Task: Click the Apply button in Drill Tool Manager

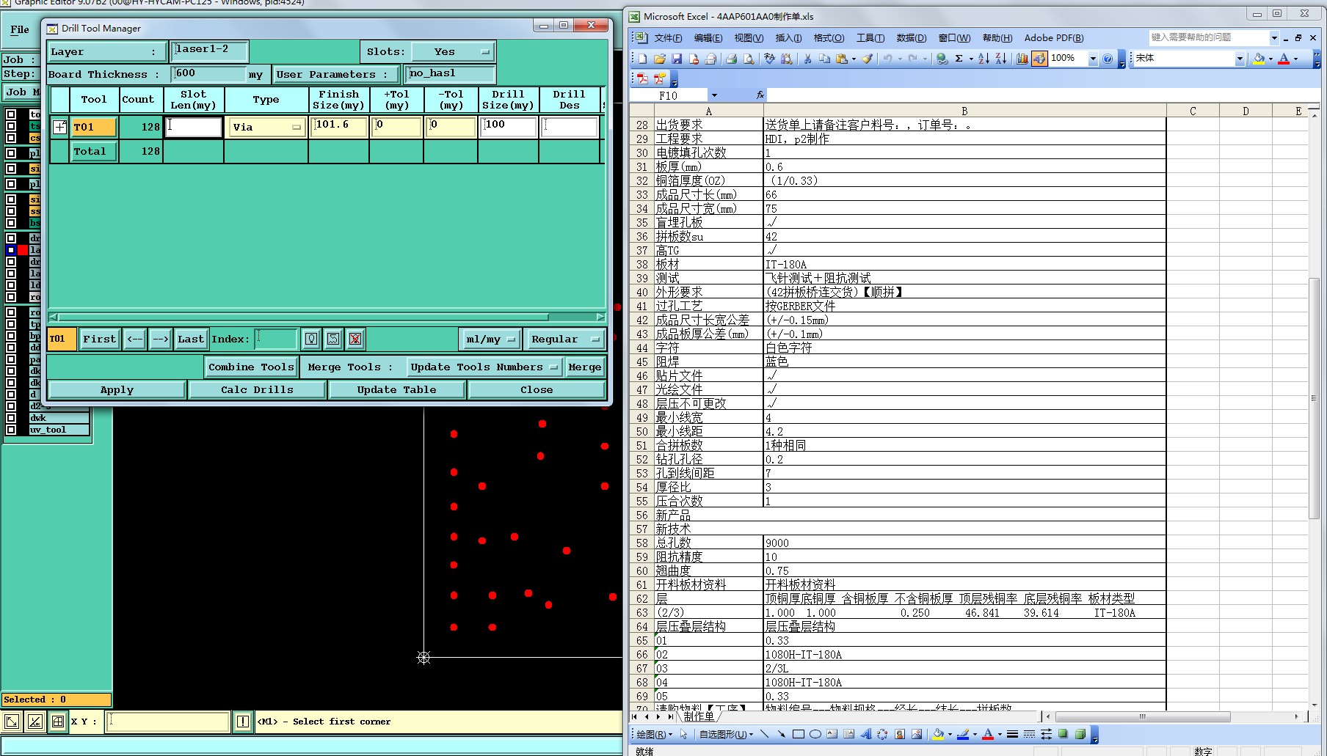Action: click(117, 389)
